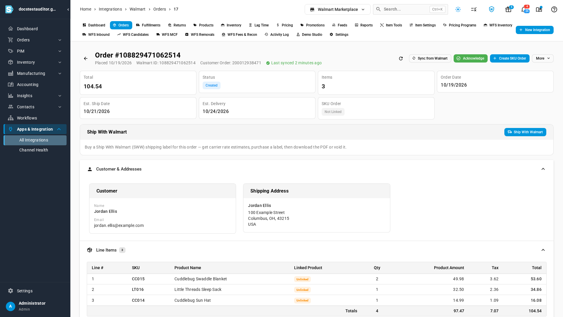The image size is (563, 317).
Task: Click the search input field
Action: [x=411, y=9]
